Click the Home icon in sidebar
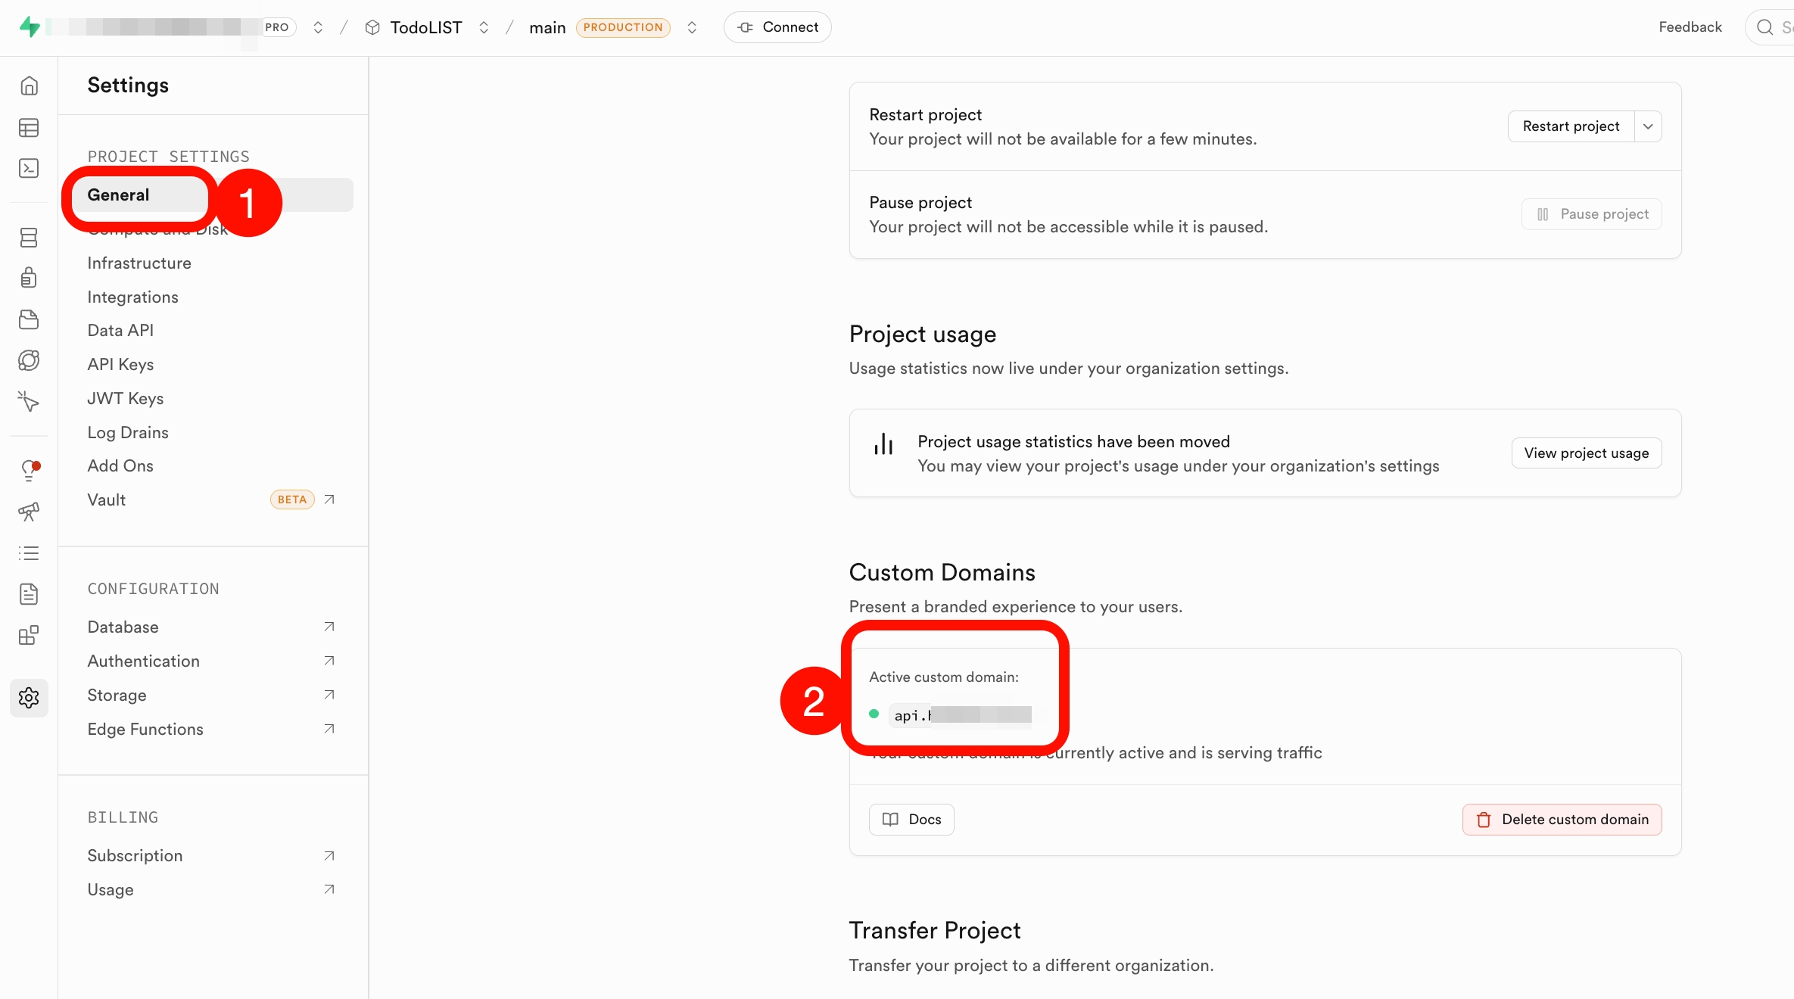Viewport: 1794px width, 999px height. coord(29,86)
